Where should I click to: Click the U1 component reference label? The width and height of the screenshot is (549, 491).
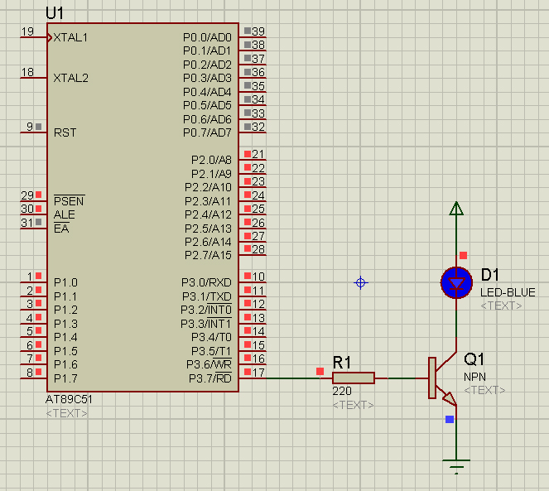pos(55,13)
